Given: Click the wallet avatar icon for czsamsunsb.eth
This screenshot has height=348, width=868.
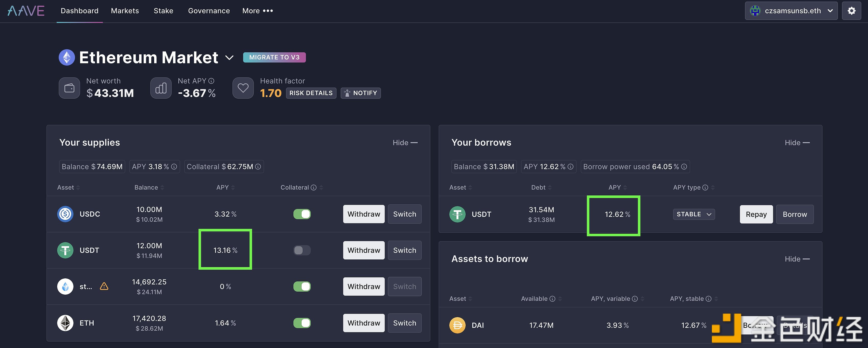Looking at the screenshot, I should (755, 11).
